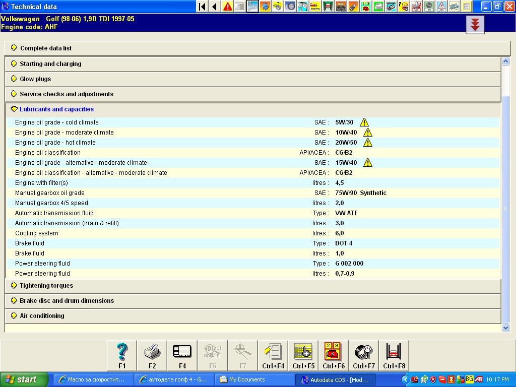
Task: Click the red double-down arrow button
Action: 475,24
